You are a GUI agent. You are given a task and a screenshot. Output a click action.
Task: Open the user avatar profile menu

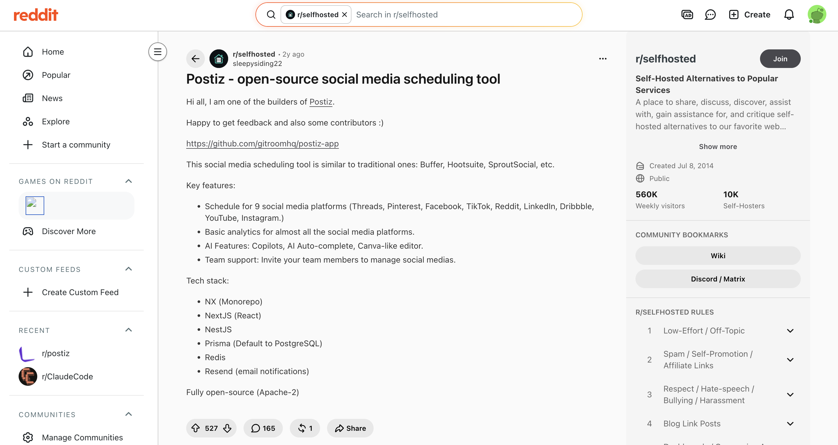(816, 15)
